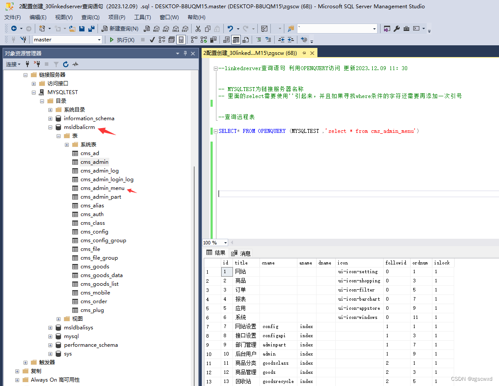The width and height of the screenshot is (499, 386).
Task: Click the 新建查询(N) button
Action: (x=120, y=29)
